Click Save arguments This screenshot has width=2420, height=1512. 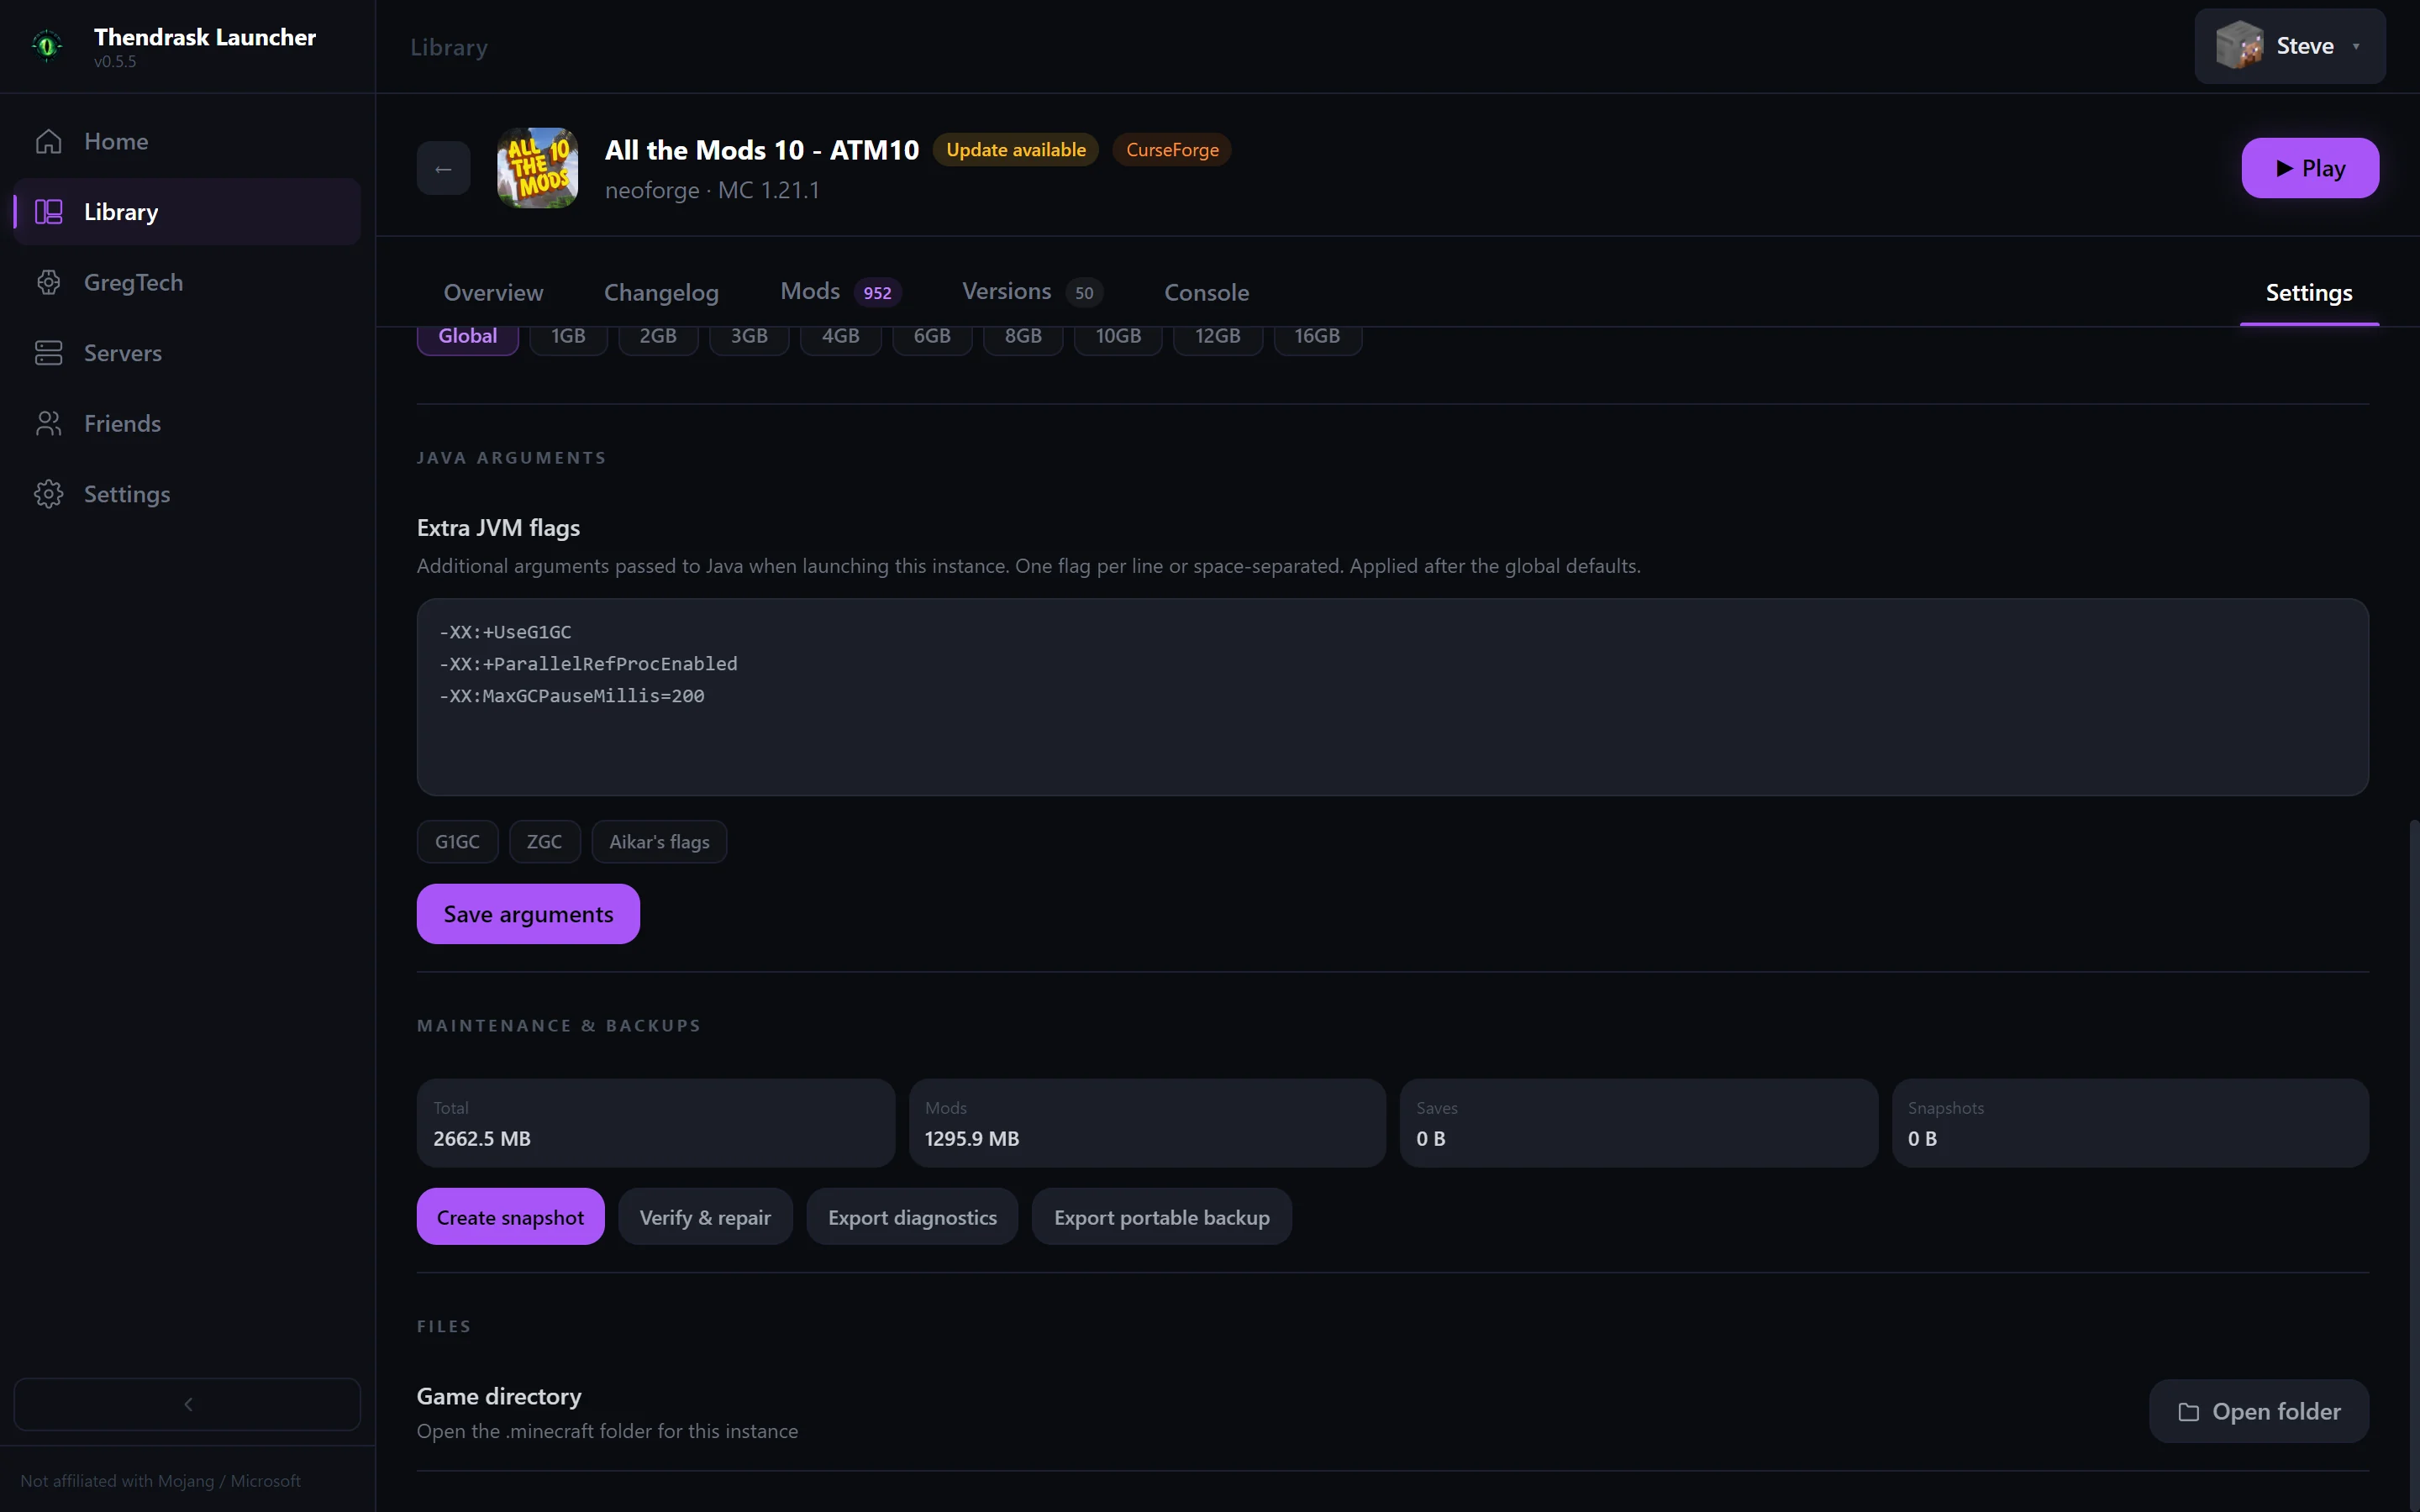coord(528,914)
